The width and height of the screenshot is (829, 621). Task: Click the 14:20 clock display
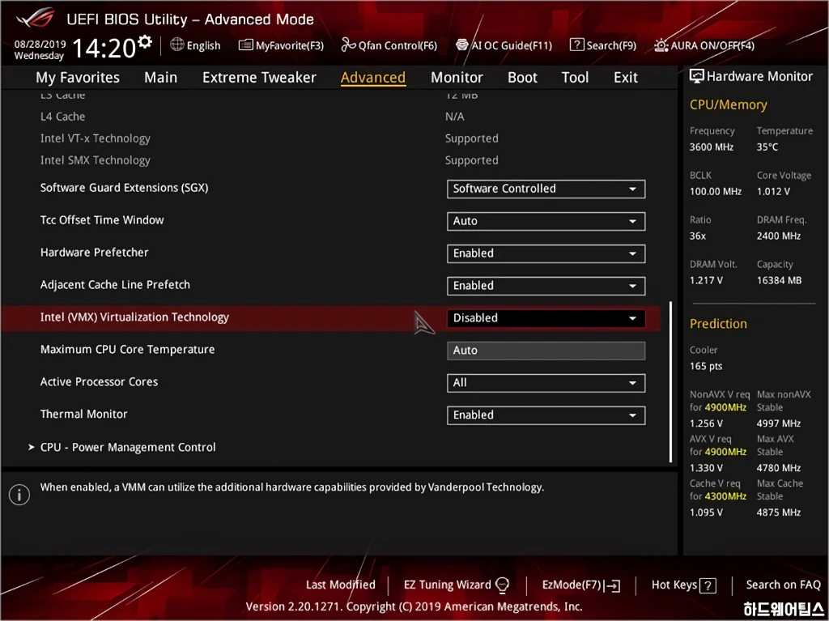[104, 48]
